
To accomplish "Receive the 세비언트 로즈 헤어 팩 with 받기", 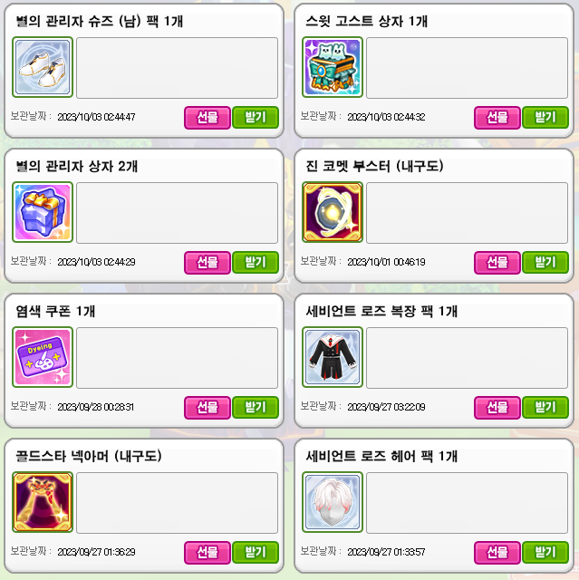I will click(545, 553).
